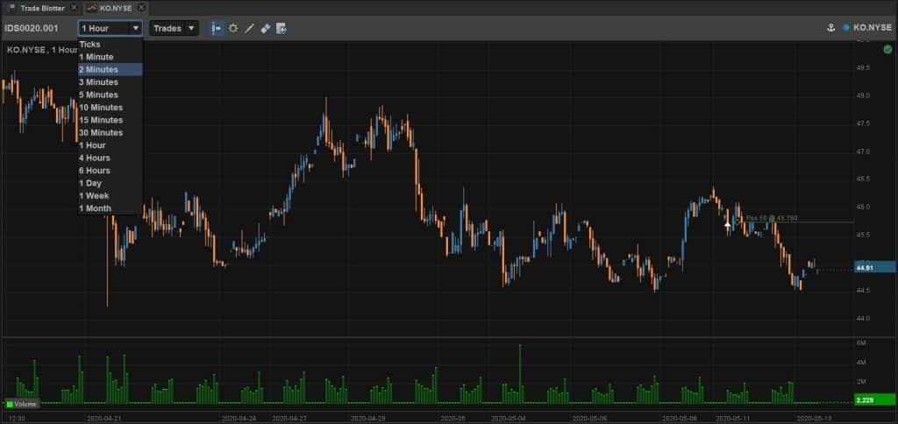Image resolution: width=898 pixels, height=424 pixels.
Task: Click the anchor icon in toolbar
Action: point(830,27)
